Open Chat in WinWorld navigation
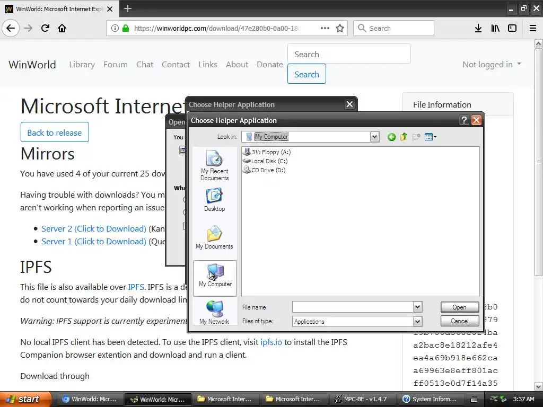 click(145, 64)
